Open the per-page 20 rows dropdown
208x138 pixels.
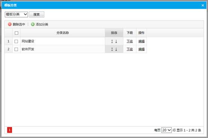point(166,130)
